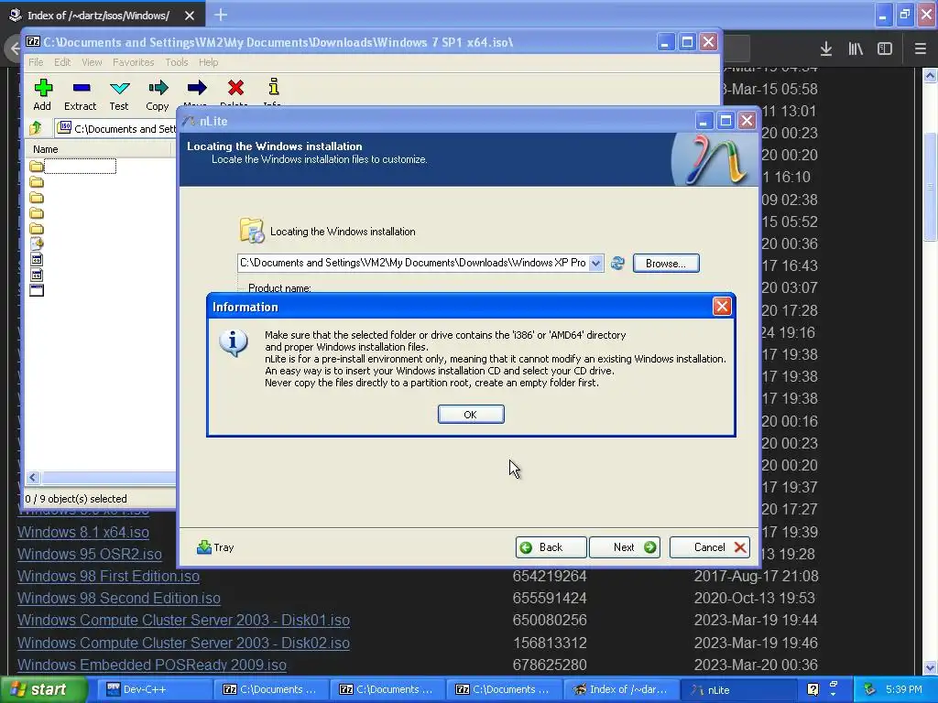Click file size 156813312
This screenshot has width=938, height=703.
[x=550, y=644]
